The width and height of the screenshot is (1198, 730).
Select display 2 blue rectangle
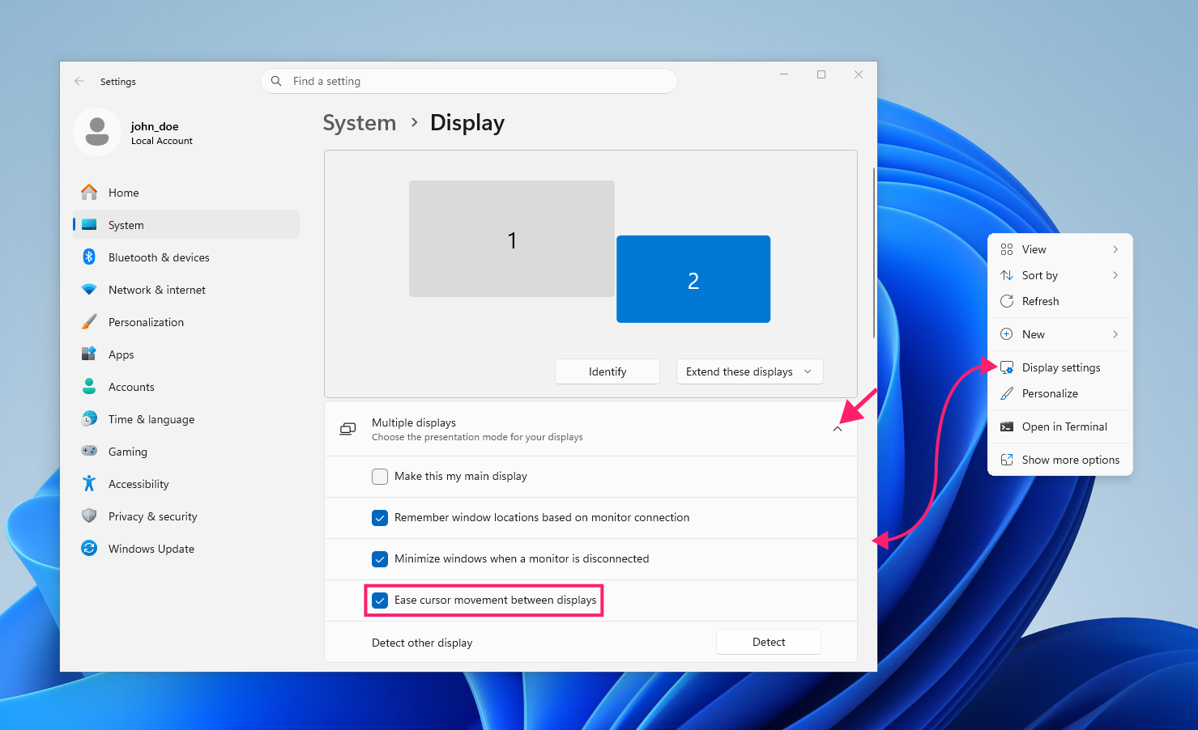(x=693, y=279)
